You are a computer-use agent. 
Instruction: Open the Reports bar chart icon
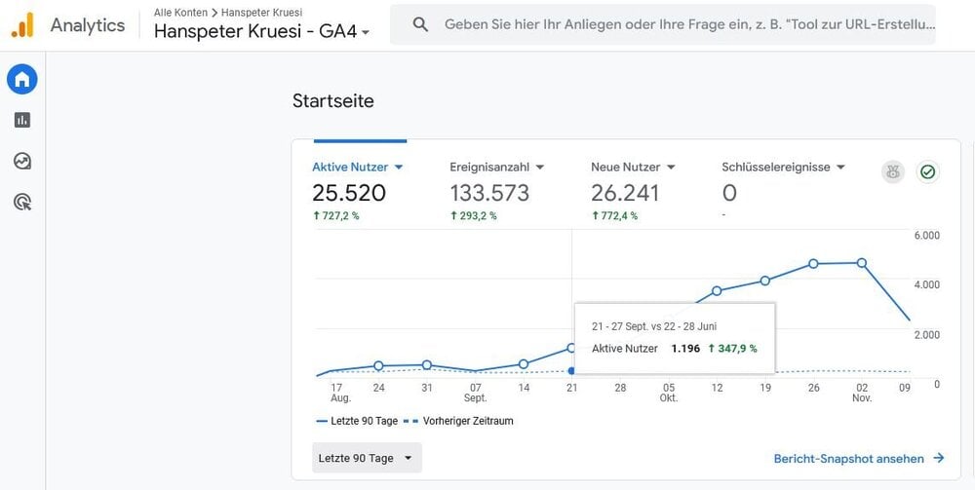point(22,120)
